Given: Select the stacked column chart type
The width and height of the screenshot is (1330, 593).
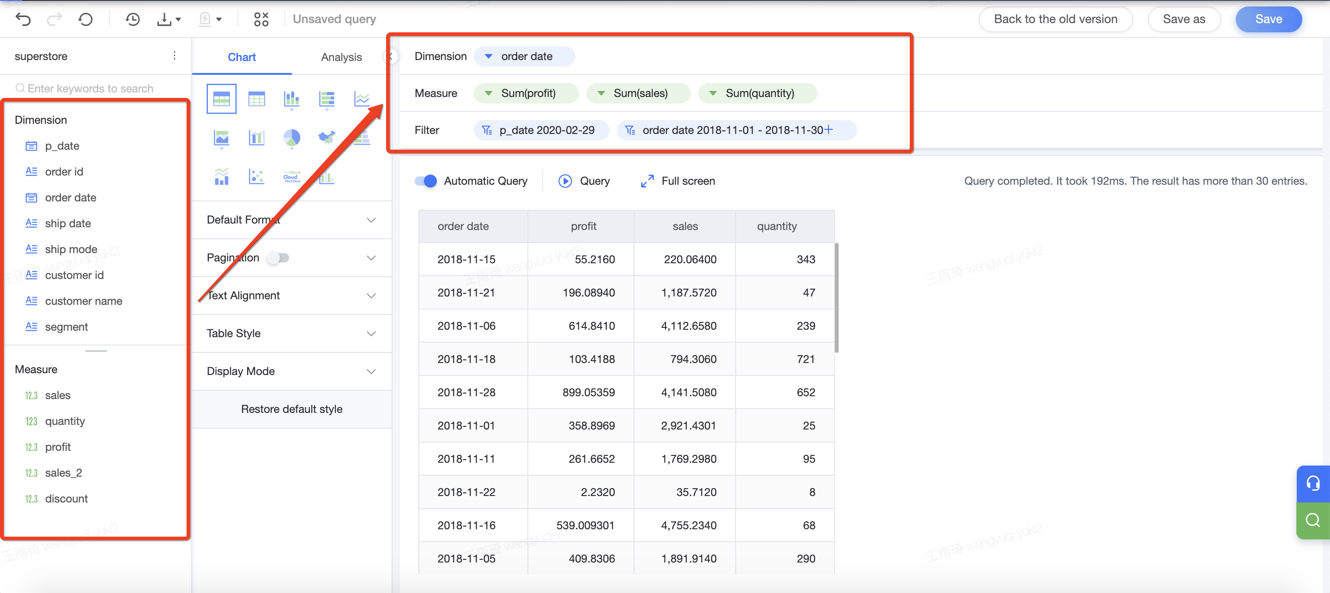Looking at the screenshot, I should coord(292,98).
